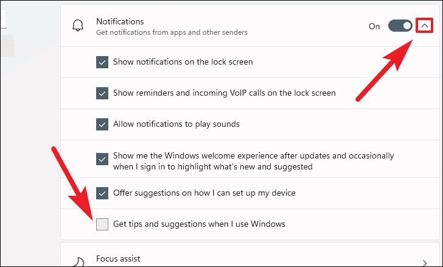The width and height of the screenshot is (443, 267).
Task: Click the 'Allow notifications to play sounds' label text
Action: (176, 124)
